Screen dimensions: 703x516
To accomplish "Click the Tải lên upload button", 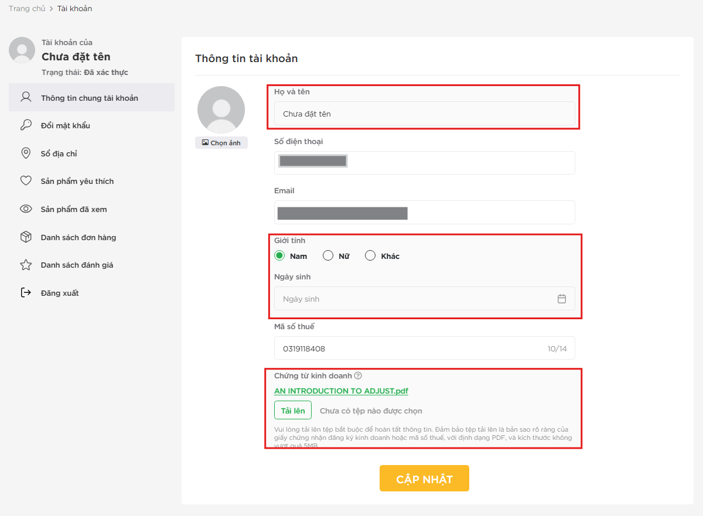I will pyautogui.click(x=293, y=411).
